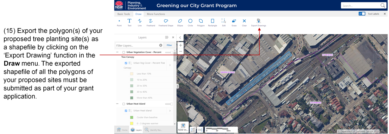Uncheck the Urban Heat Island sublayer

pyautogui.click(x=126, y=111)
